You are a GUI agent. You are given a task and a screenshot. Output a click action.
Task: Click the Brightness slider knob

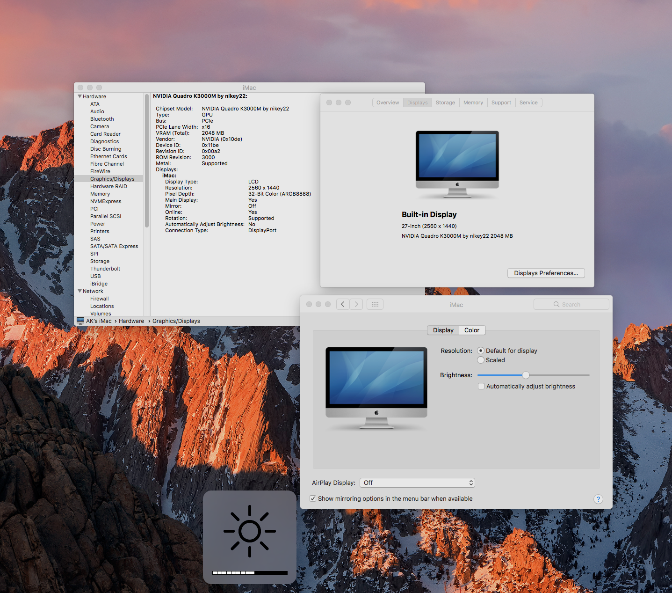tap(526, 375)
